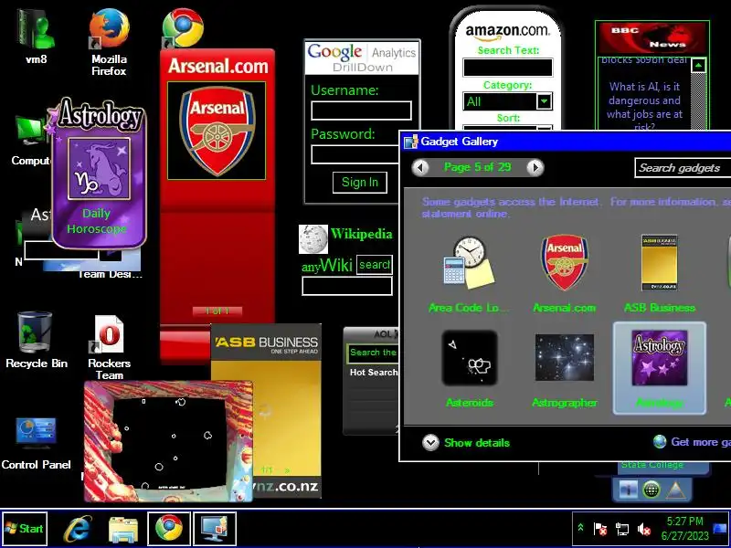Click the BBC News gadget logo banner
The height and width of the screenshot is (548, 731).
(x=652, y=37)
